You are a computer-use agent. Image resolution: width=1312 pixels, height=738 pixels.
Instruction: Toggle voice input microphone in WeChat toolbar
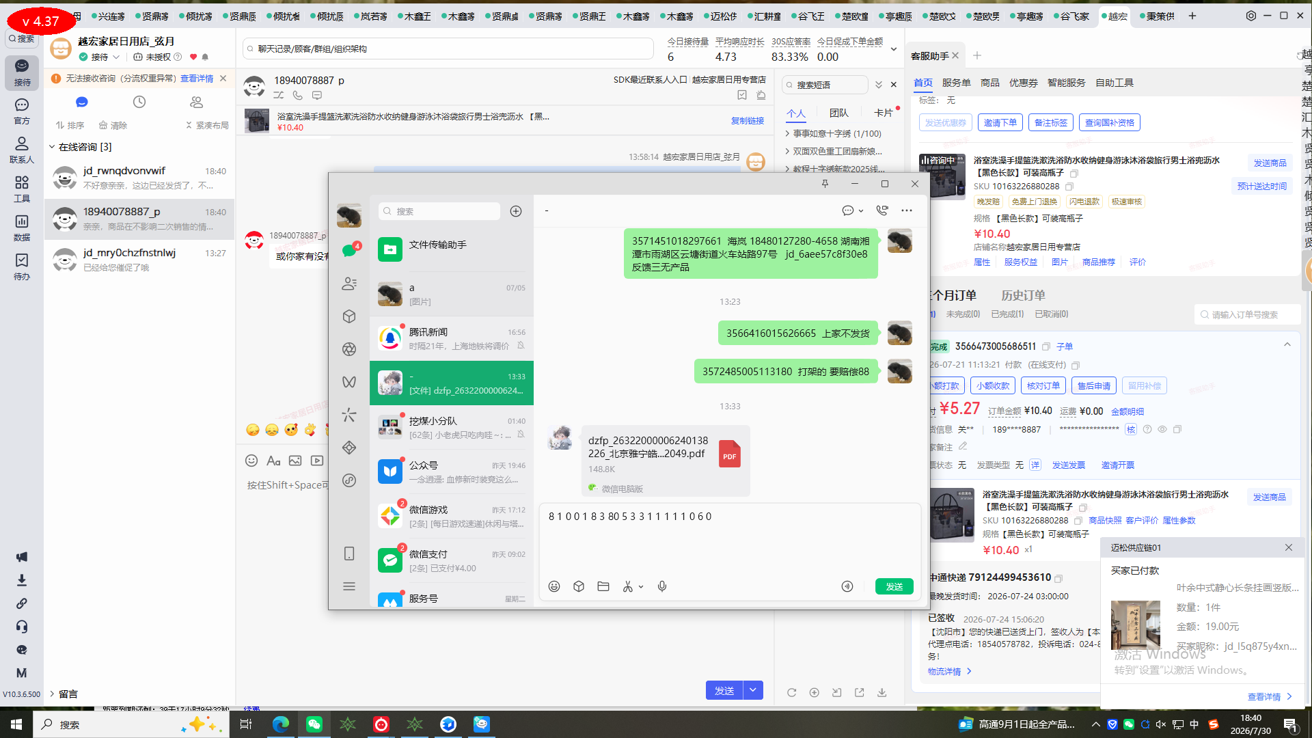click(662, 586)
